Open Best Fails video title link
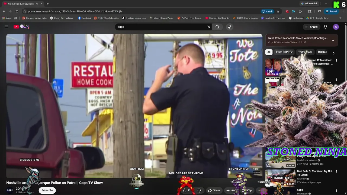Image resolution: width=347 pixels, height=195 pixels. (x=314, y=173)
